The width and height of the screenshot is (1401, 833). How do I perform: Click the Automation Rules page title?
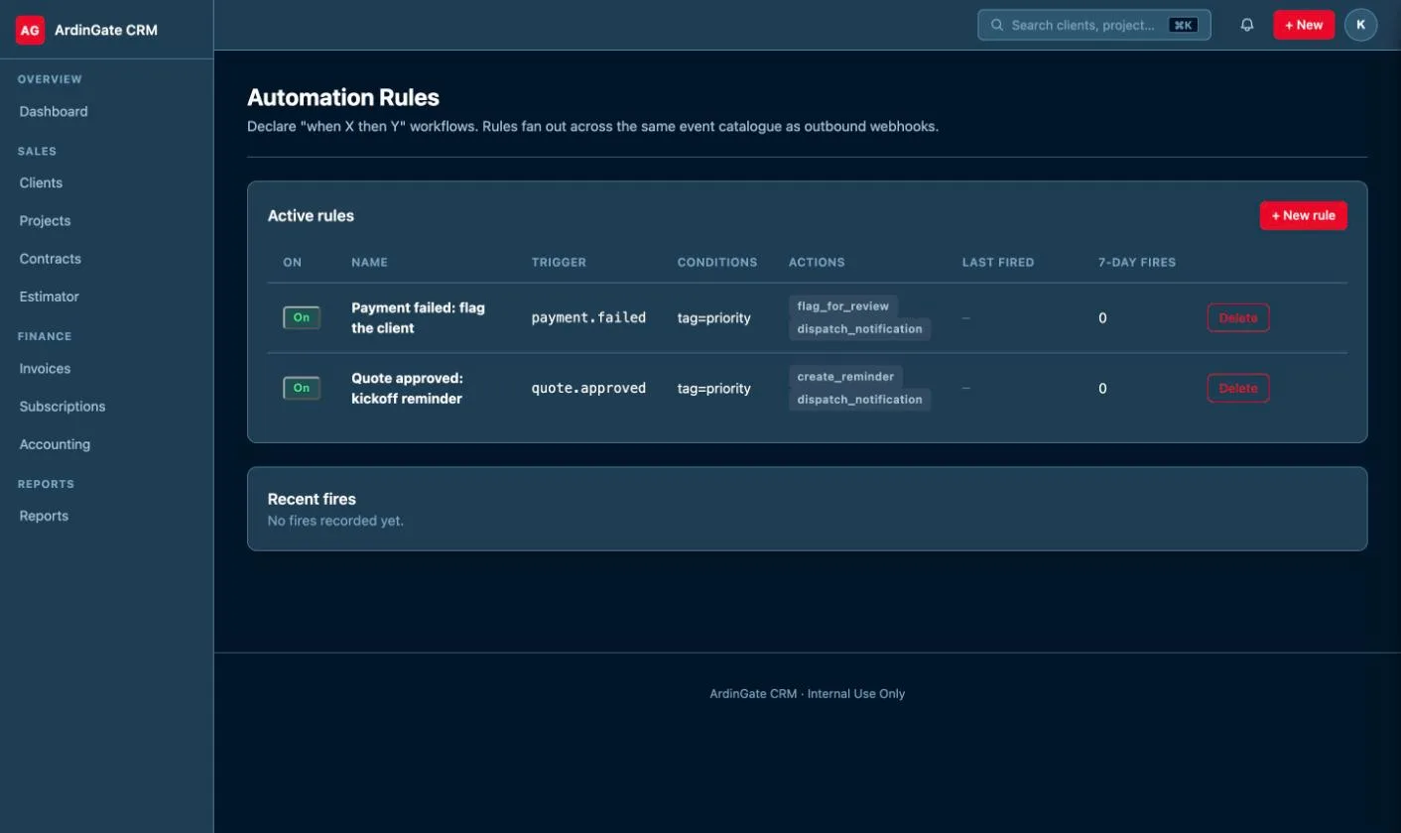pyautogui.click(x=342, y=97)
